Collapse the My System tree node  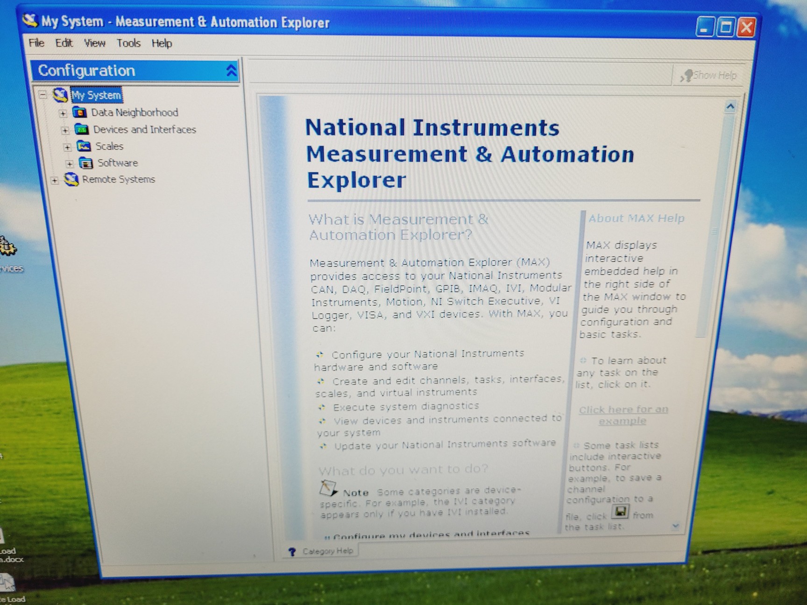coord(43,95)
